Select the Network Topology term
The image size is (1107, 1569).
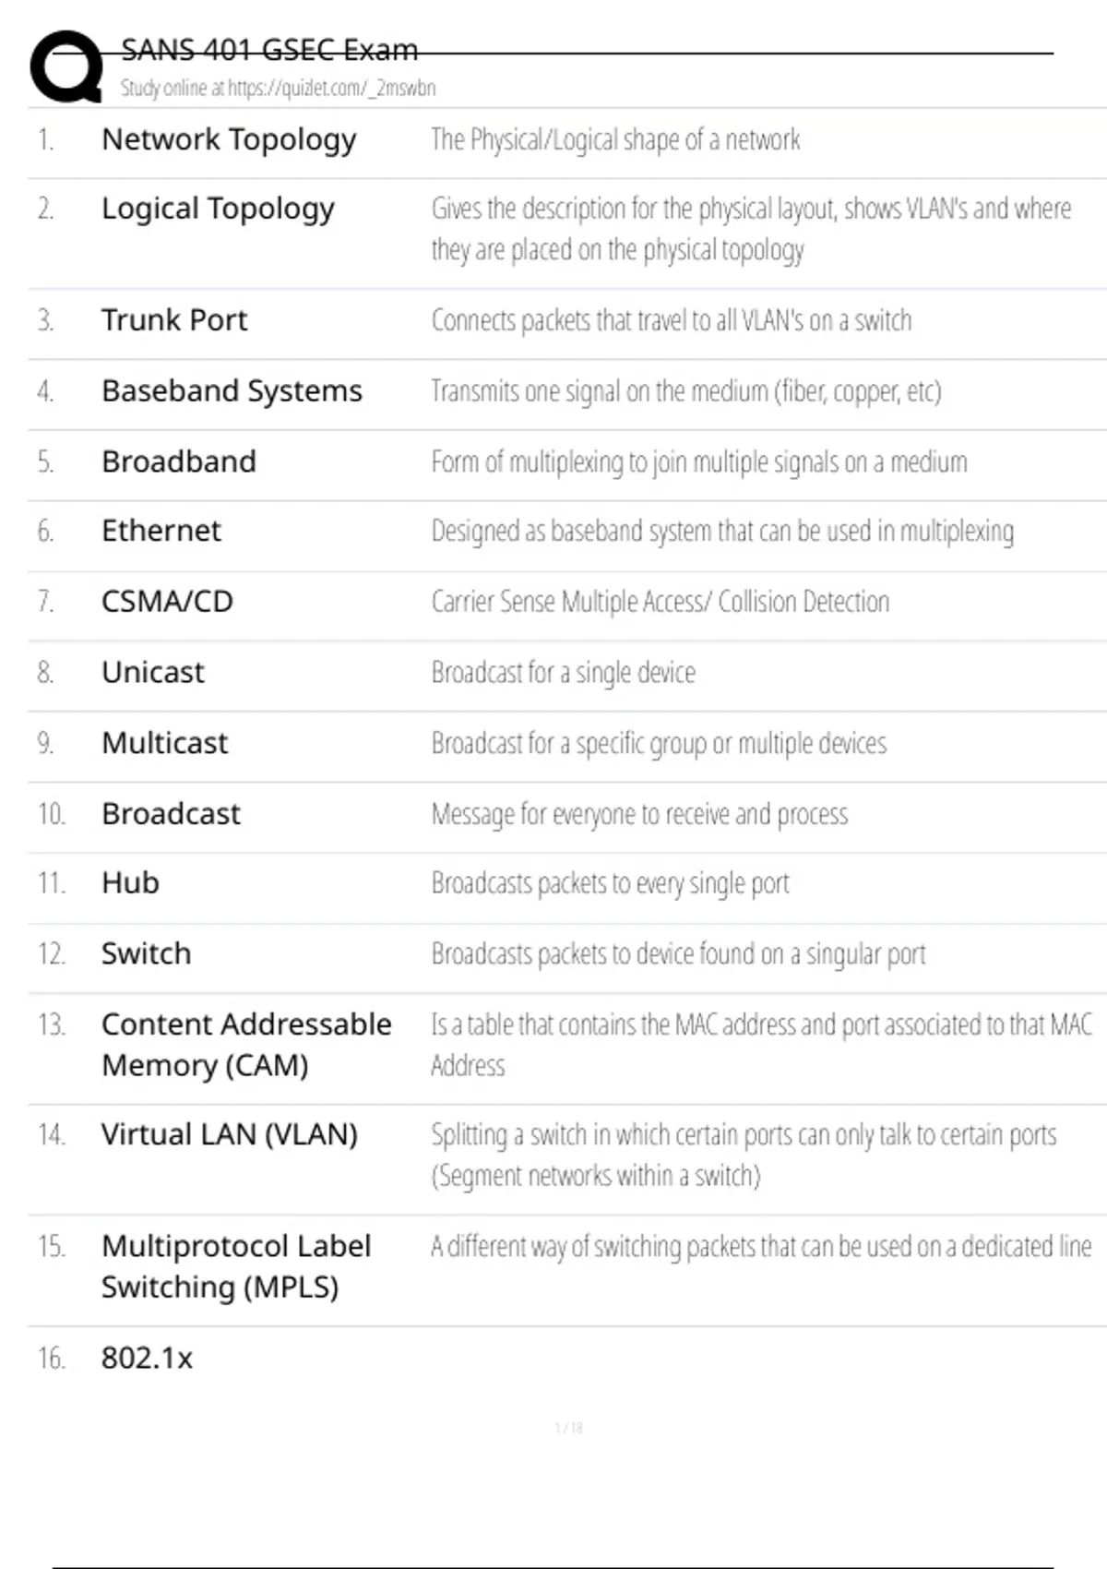[229, 139]
